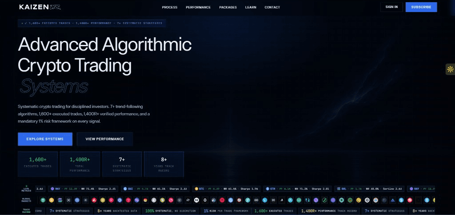Select the yellow smiley-face coin icon
Screen dimensions: 455x215
click(x=359, y=200)
